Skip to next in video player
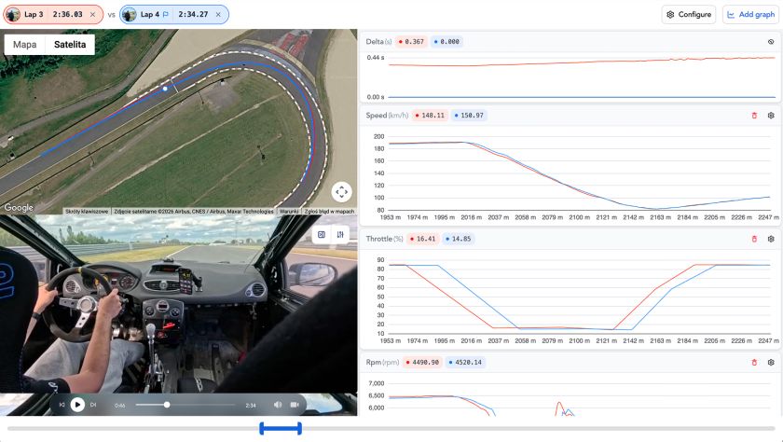 tap(93, 405)
